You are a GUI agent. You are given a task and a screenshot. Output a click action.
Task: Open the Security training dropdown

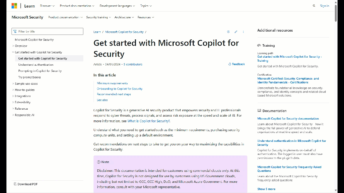click(x=98, y=17)
